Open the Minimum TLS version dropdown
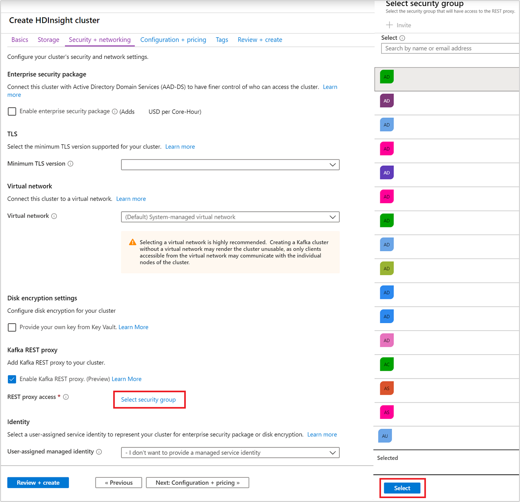 coord(230,165)
